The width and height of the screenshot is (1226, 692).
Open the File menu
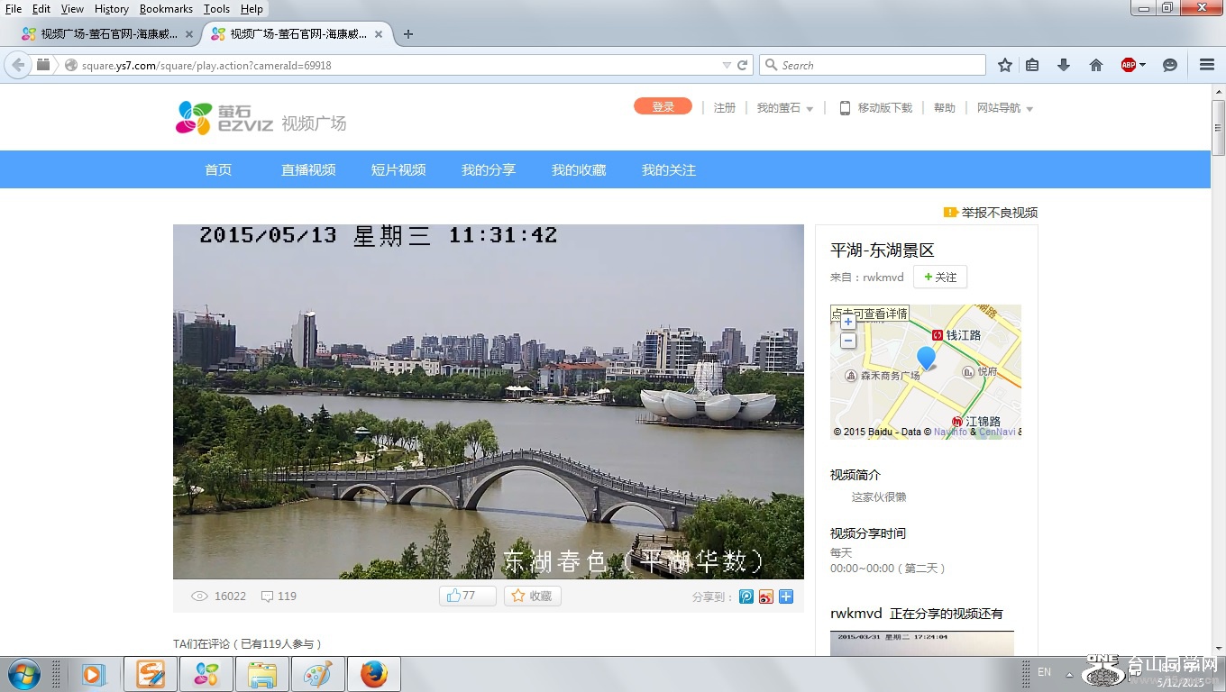pyautogui.click(x=14, y=9)
